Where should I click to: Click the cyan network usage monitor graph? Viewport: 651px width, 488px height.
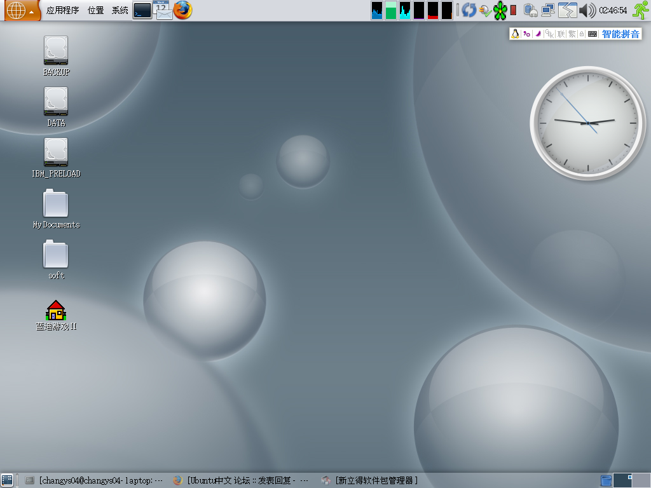[x=405, y=10]
